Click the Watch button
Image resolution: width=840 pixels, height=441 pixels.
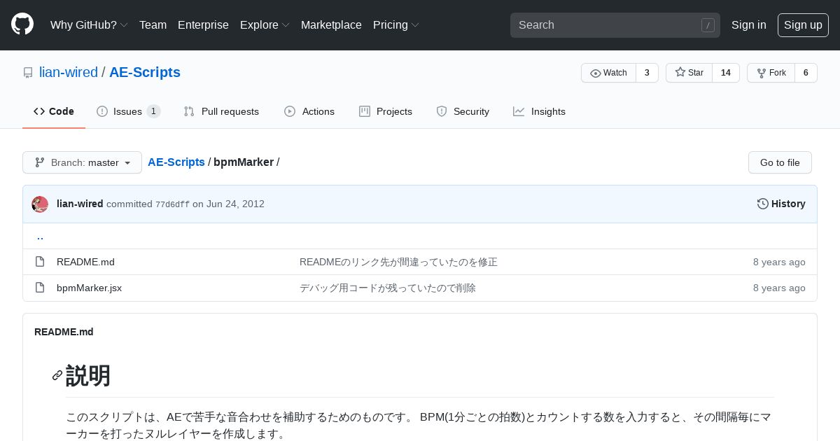point(608,73)
